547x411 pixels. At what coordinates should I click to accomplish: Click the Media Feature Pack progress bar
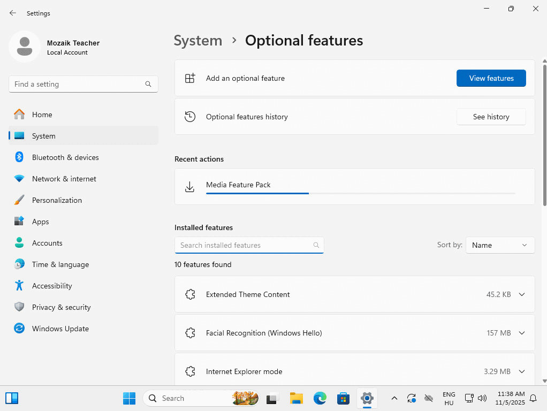360,193
